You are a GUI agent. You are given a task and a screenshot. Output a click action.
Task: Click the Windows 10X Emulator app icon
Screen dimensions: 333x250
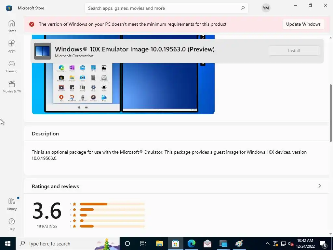(43, 51)
